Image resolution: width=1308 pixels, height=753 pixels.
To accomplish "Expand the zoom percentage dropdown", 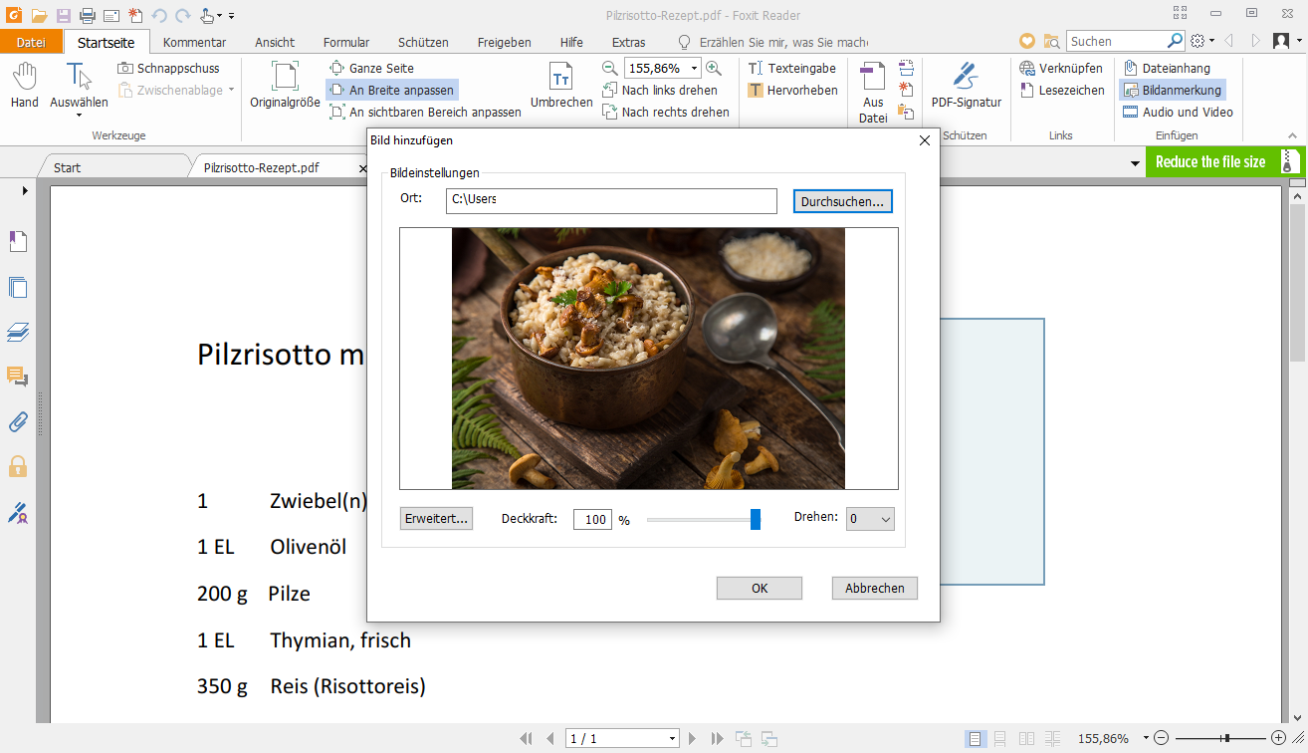I will (694, 68).
